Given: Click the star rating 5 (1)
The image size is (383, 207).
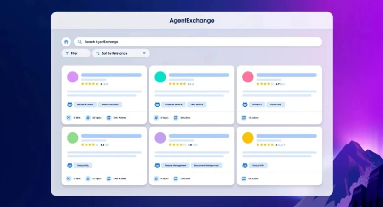Looking at the screenshot, I should [x=181, y=84].
